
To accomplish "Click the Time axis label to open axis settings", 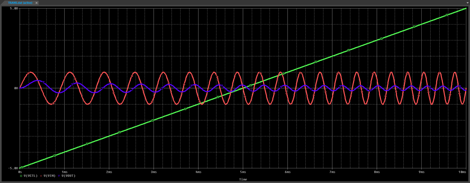I will 243,179.
